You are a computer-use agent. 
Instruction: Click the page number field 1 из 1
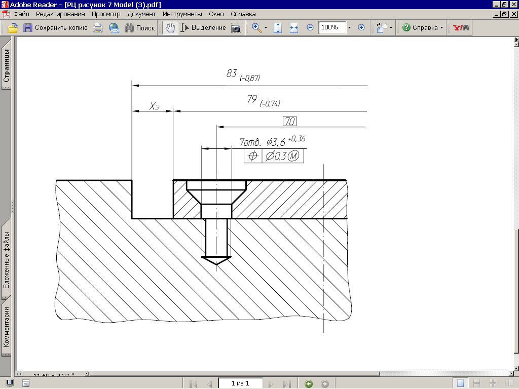240,383
